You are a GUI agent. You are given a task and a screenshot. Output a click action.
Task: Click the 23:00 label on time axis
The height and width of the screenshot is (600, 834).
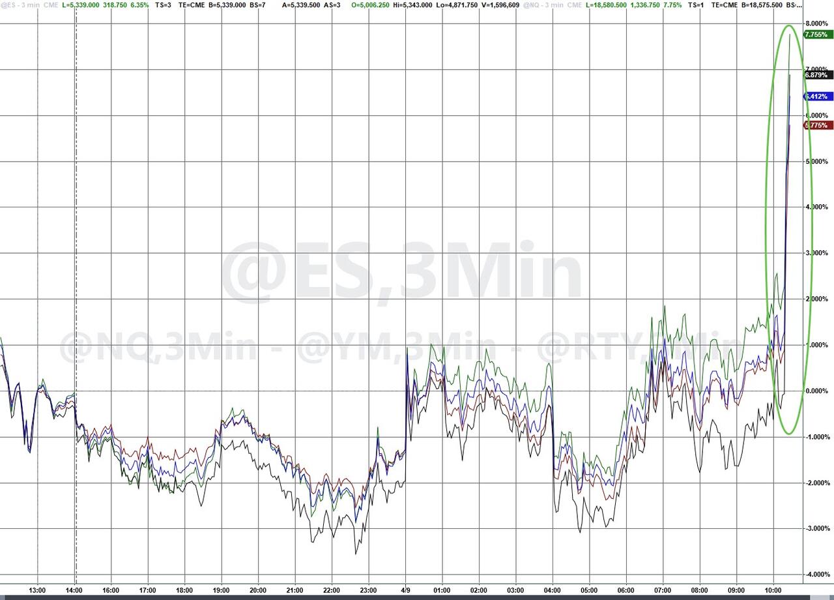point(368,591)
